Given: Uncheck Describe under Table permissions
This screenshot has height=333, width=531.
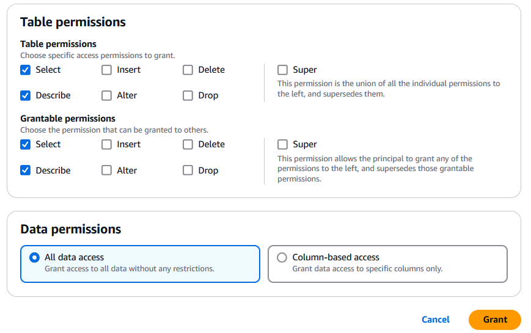Looking at the screenshot, I should click(x=25, y=95).
